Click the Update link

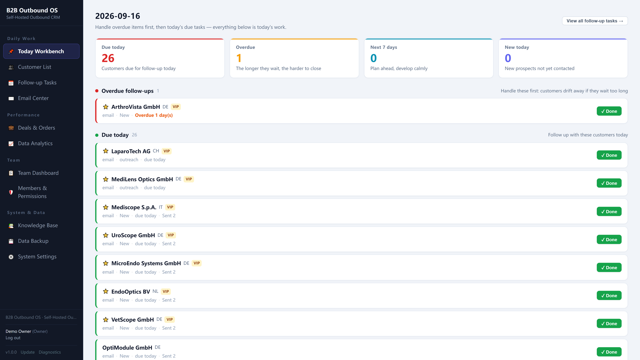tap(28, 352)
